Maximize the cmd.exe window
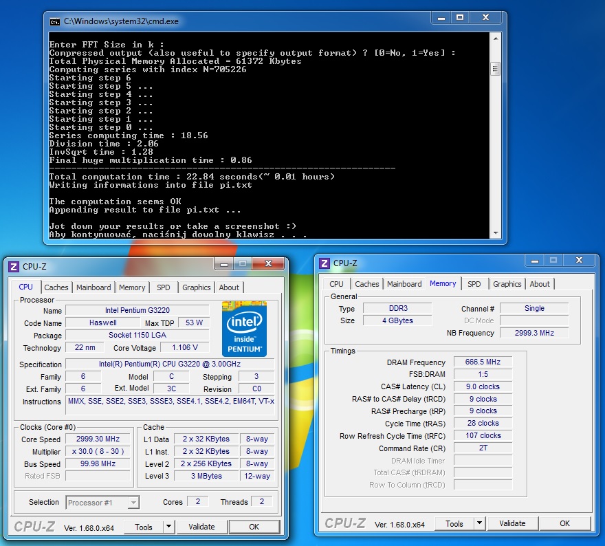Screen dimensions: 605x546 (460, 18)
